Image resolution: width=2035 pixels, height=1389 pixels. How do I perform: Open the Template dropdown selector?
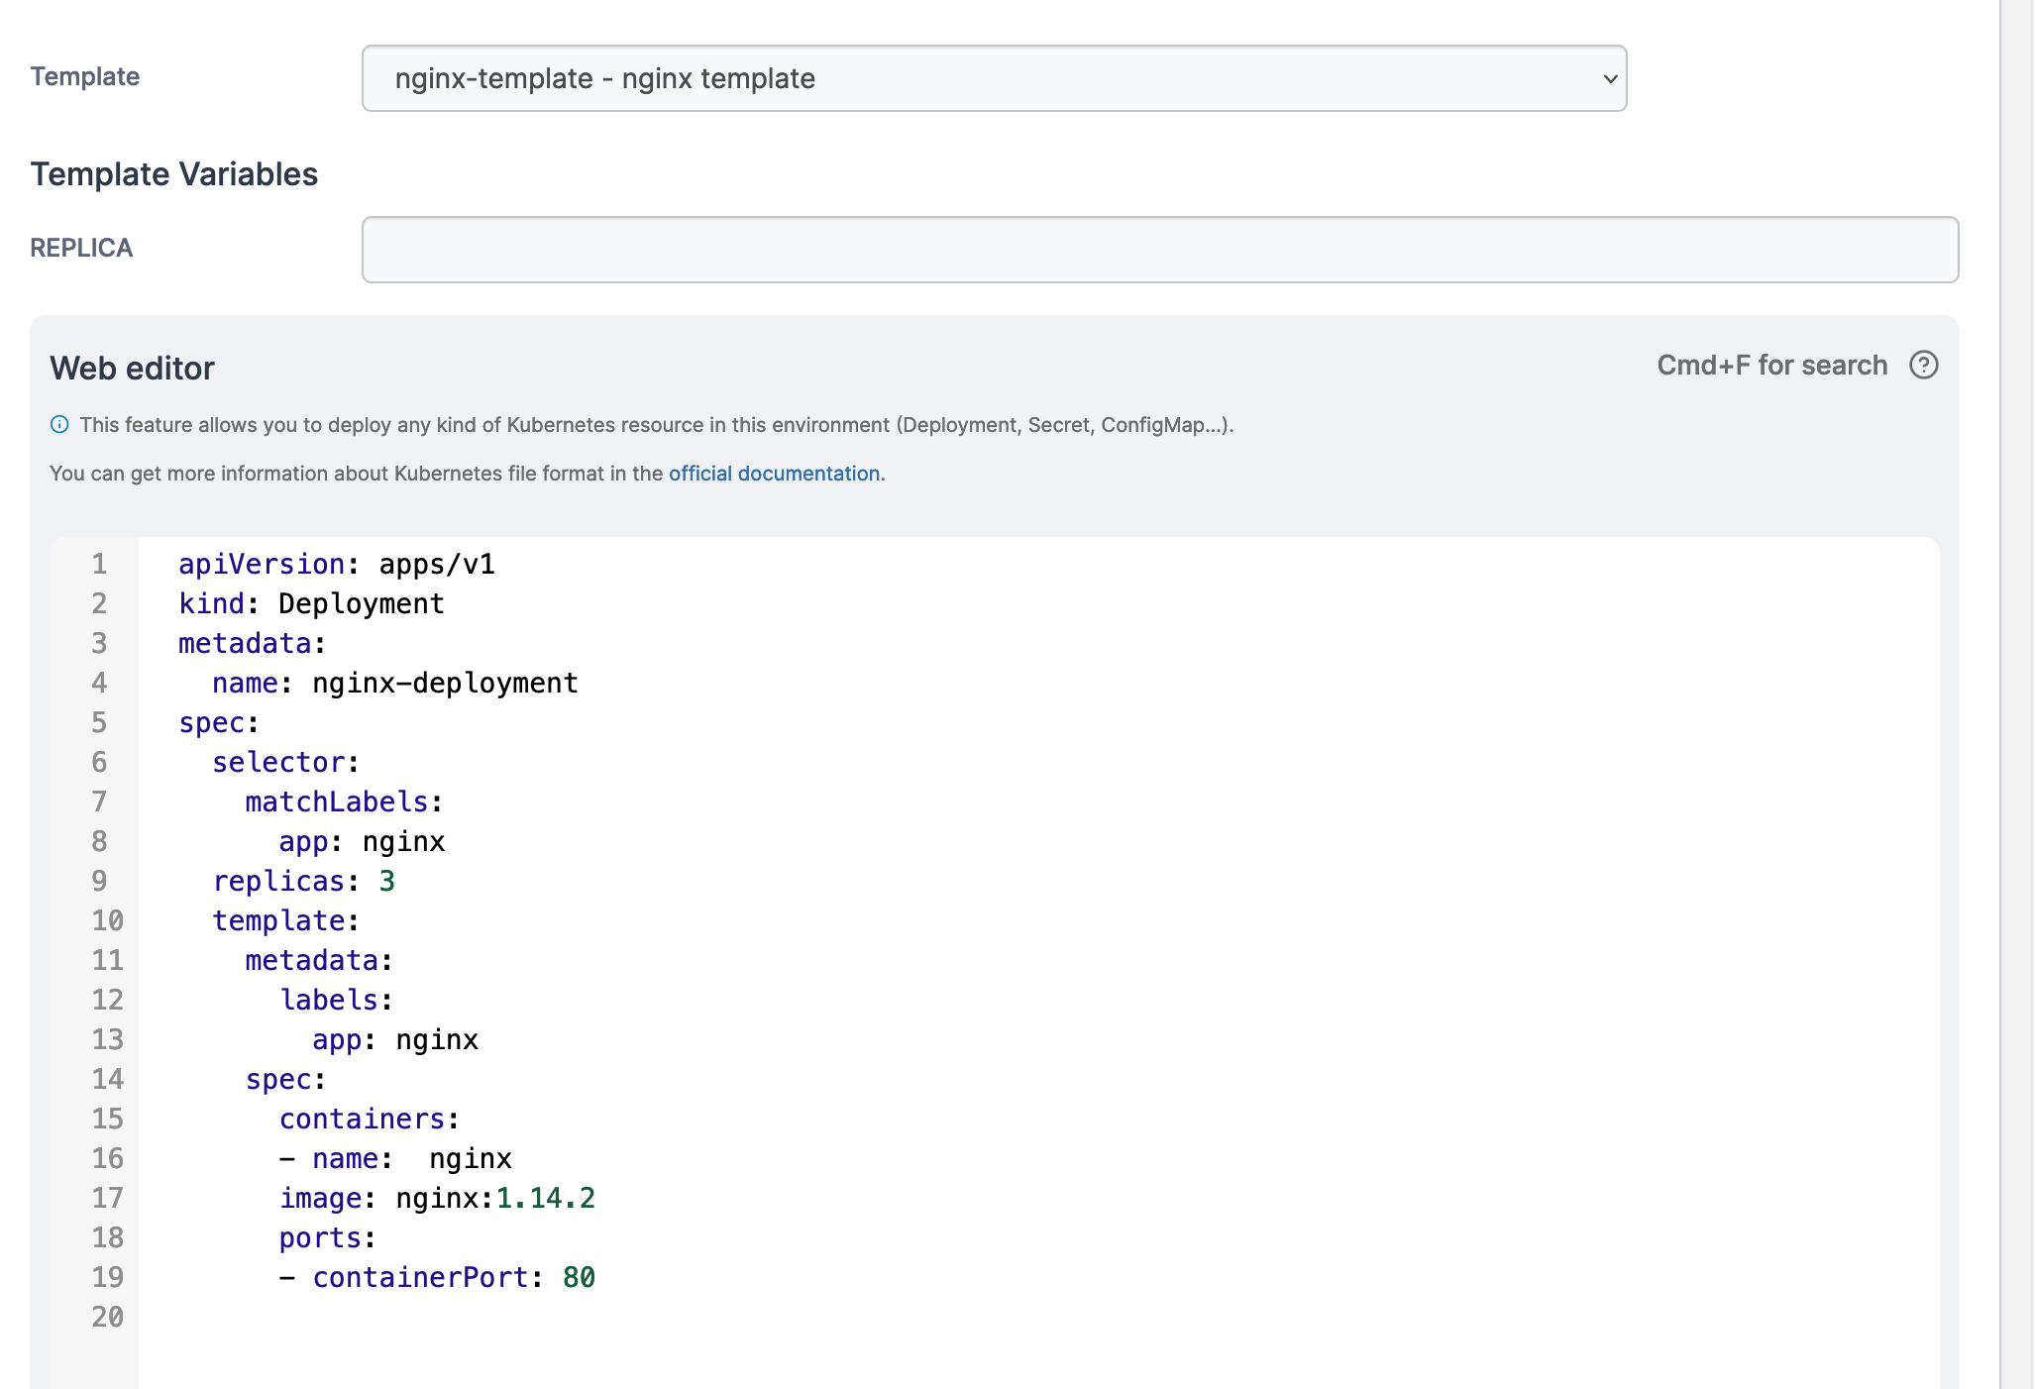click(x=994, y=78)
